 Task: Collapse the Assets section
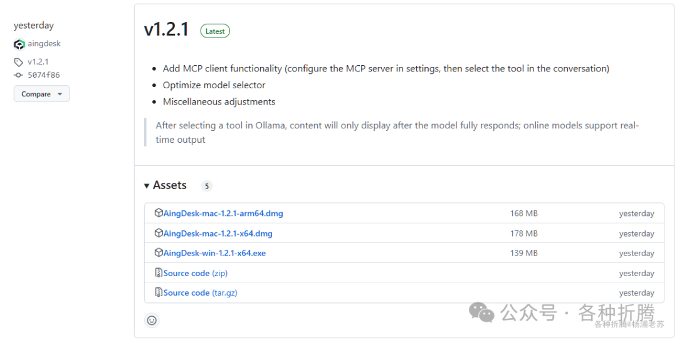point(147,186)
